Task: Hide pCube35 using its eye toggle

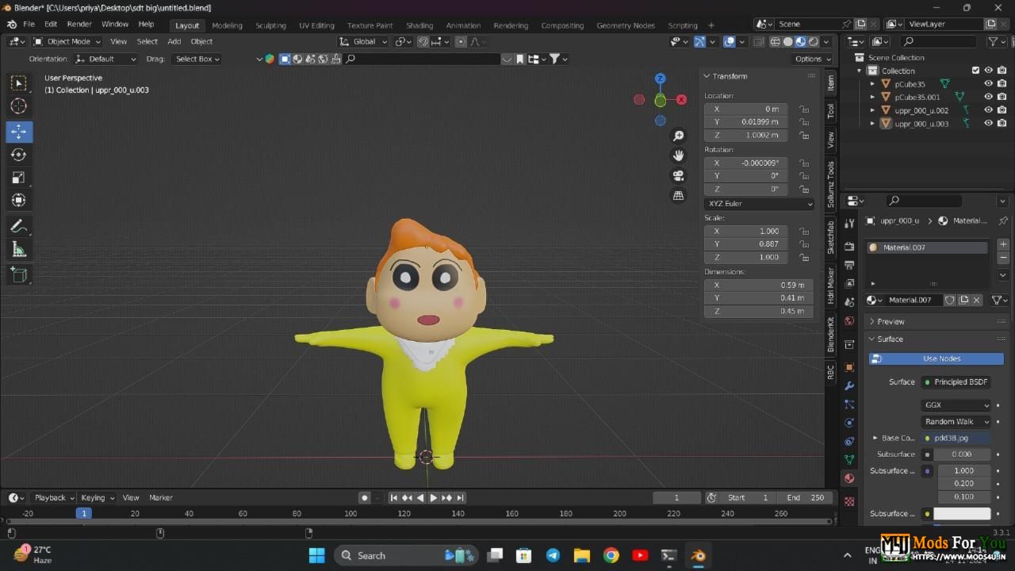Action: (988, 83)
